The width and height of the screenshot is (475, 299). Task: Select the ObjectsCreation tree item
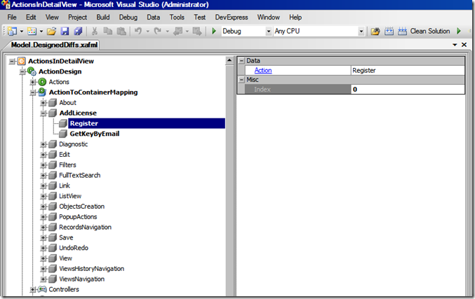click(x=82, y=207)
